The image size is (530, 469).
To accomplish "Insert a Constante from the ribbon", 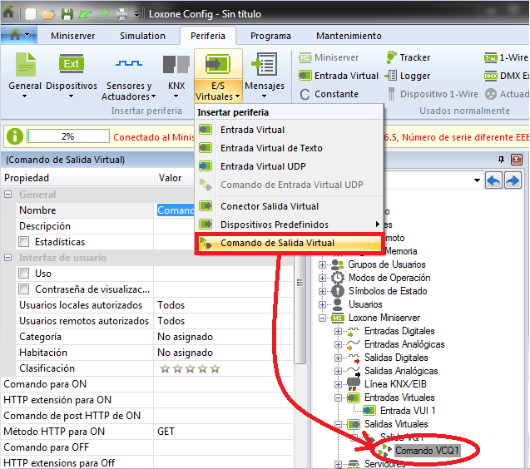I will point(329,94).
